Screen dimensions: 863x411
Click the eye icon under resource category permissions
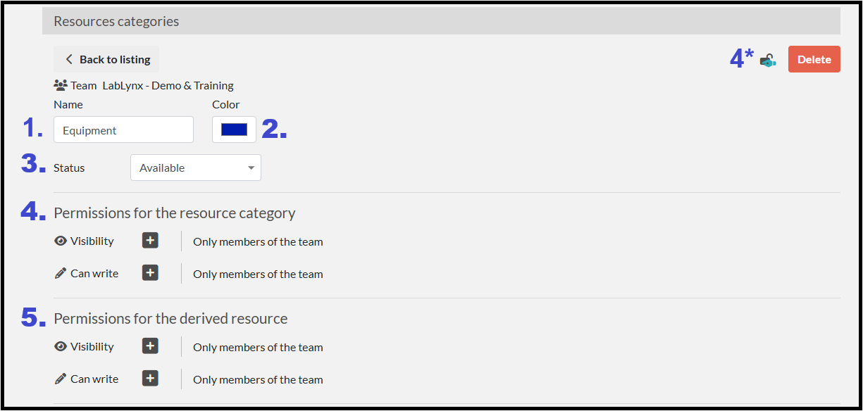(61, 241)
